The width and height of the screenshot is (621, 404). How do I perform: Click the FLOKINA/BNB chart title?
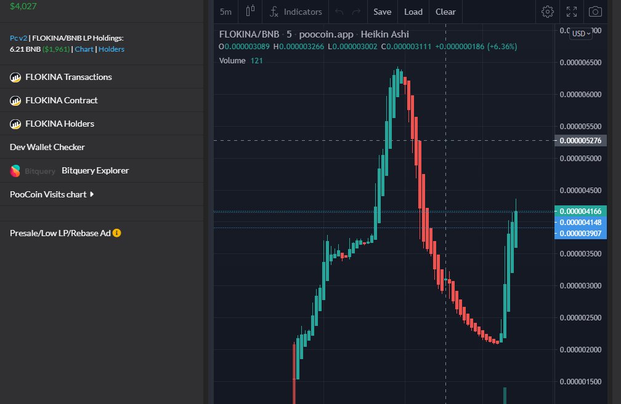point(249,34)
